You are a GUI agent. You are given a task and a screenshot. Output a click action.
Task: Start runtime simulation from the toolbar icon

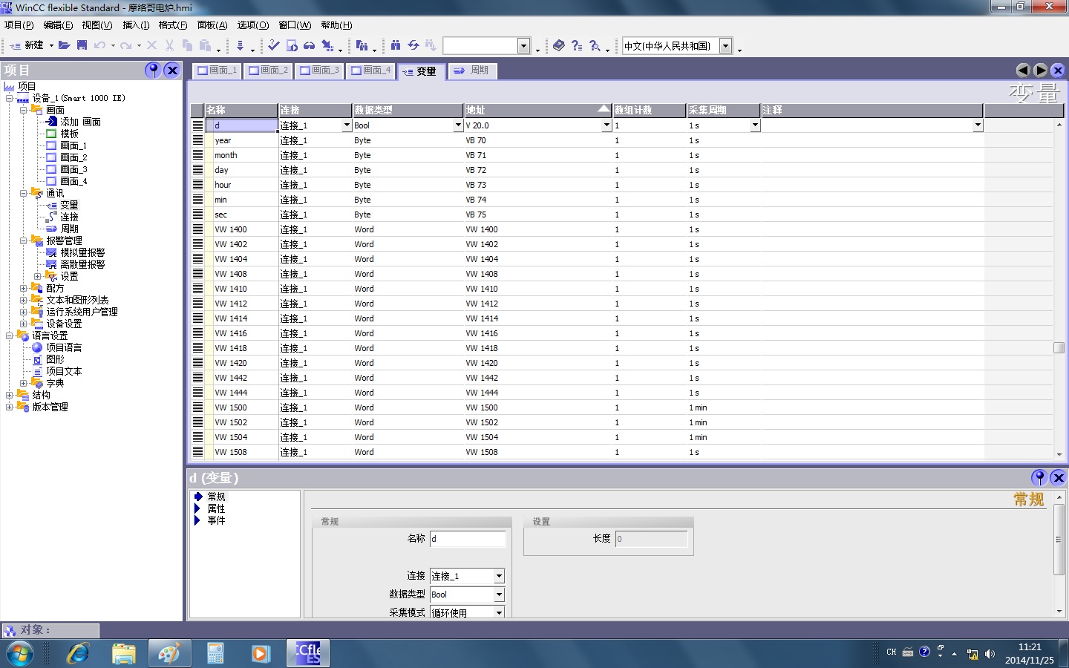pos(292,46)
